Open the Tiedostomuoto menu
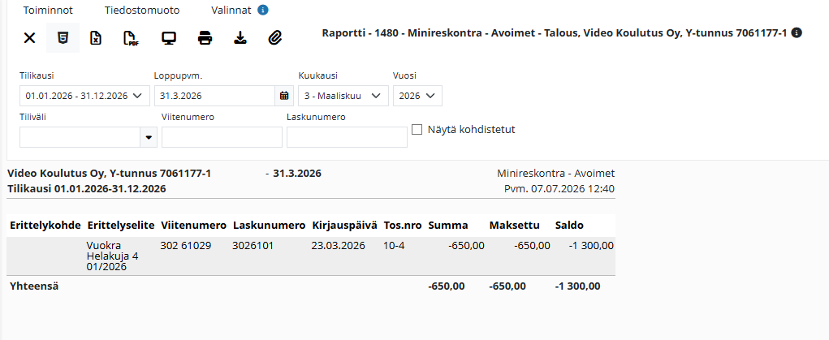Image resolution: width=829 pixels, height=340 pixels. click(142, 11)
